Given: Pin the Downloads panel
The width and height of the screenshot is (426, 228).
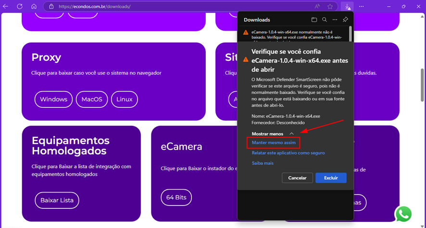Looking at the screenshot, I should pyautogui.click(x=345, y=20).
